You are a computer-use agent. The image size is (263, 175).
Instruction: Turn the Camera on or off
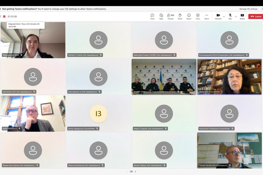point(218,16)
